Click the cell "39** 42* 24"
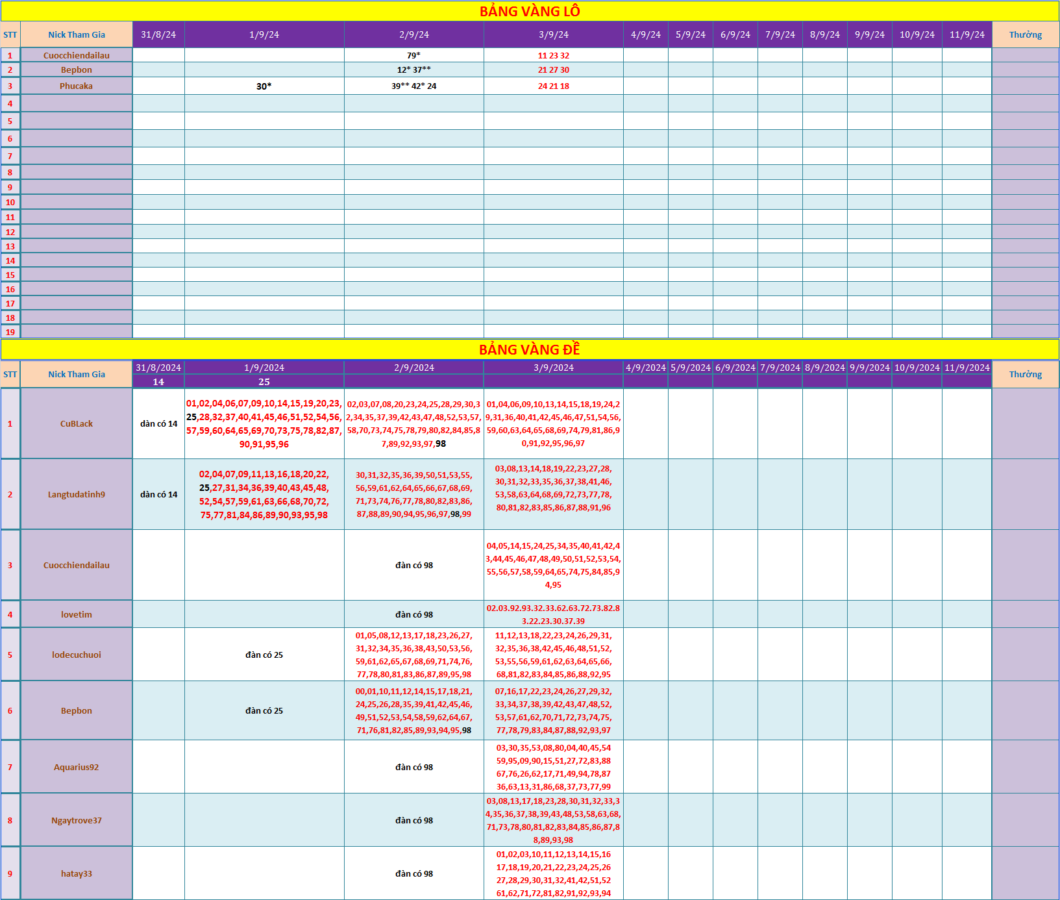 click(x=414, y=86)
